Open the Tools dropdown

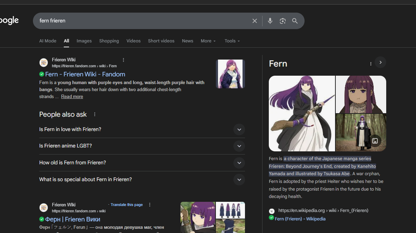click(x=232, y=41)
